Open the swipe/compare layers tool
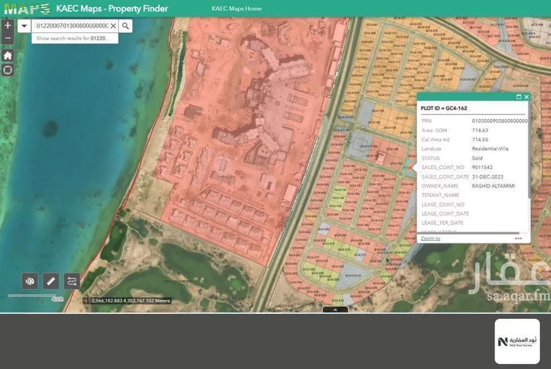This screenshot has height=369, width=551. click(x=72, y=281)
